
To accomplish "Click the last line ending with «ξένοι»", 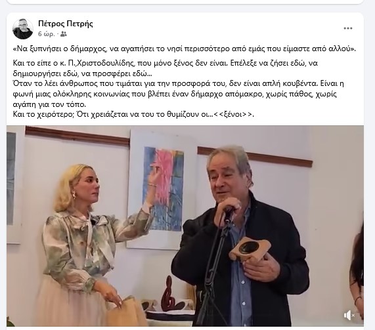I will click(x=133, y=114).
